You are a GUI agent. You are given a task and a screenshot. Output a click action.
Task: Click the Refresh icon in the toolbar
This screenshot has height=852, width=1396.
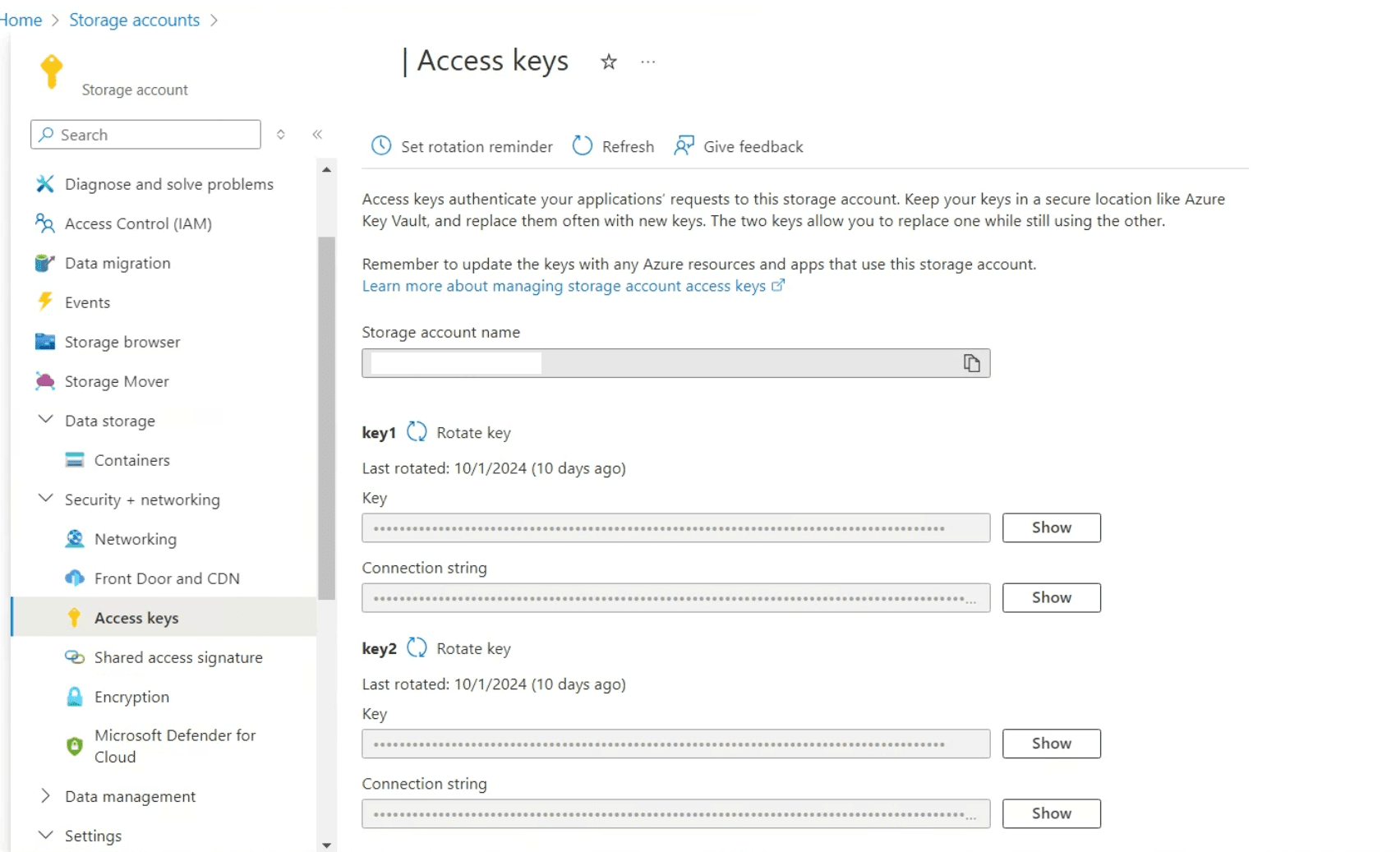(x=583, y=146)
